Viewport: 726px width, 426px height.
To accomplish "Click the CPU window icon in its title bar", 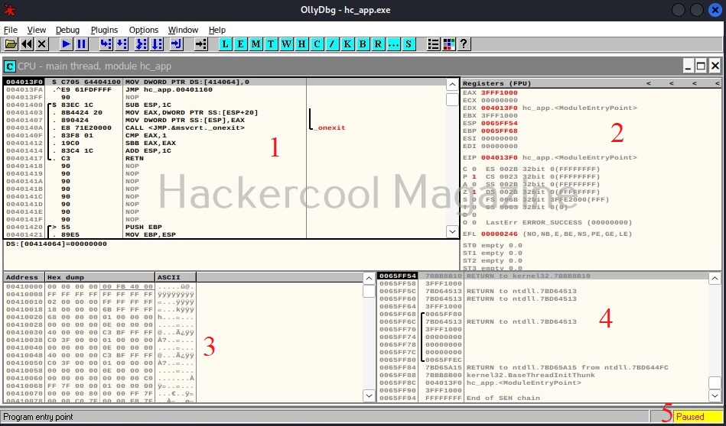I will [x=10, y=66].
